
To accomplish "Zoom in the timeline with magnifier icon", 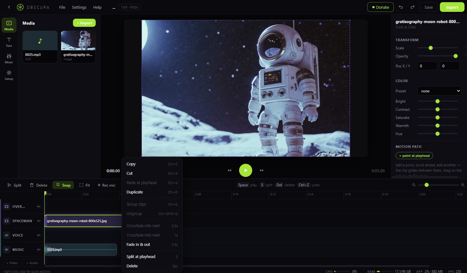I will 463,185.
